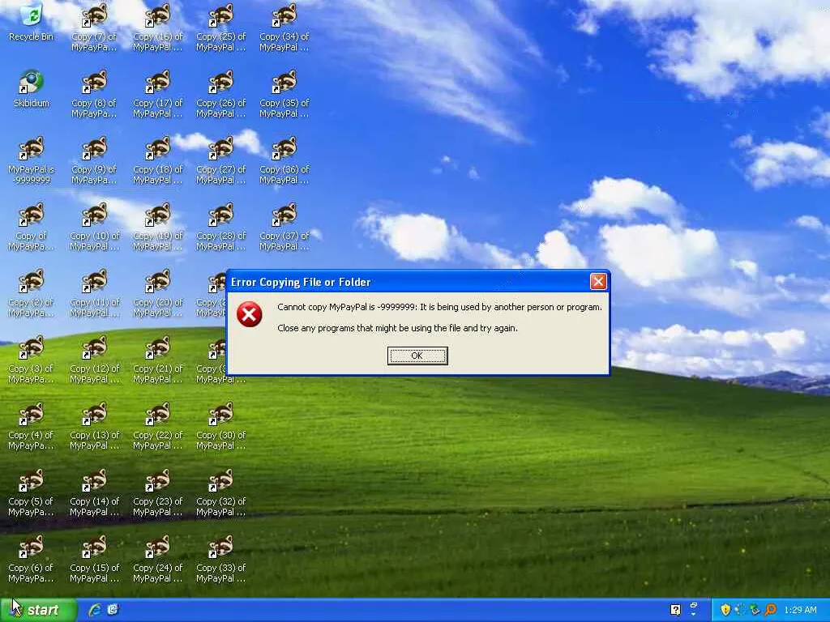
Task: Click the question-mark help icon on taskbar
Action: [675, 610]
